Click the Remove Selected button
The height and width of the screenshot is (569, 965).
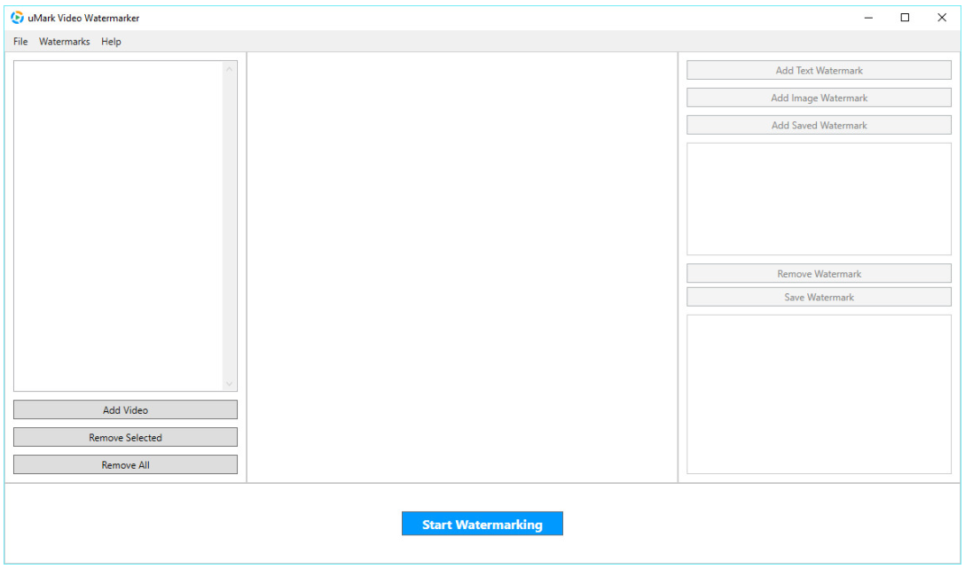[125, 437]
